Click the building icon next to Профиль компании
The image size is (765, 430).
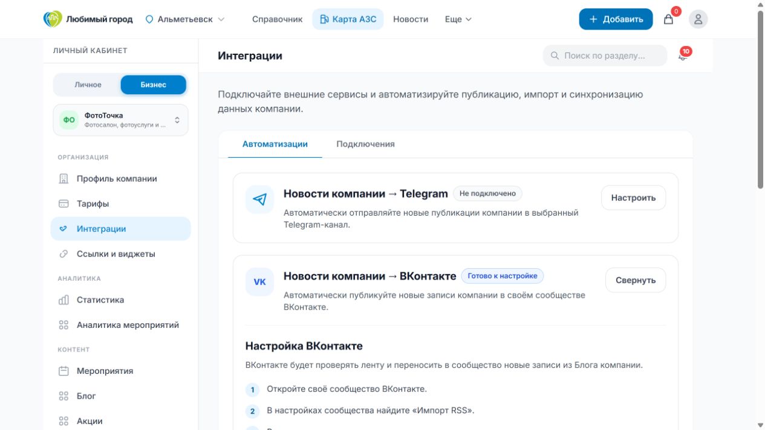click(63, 179)
